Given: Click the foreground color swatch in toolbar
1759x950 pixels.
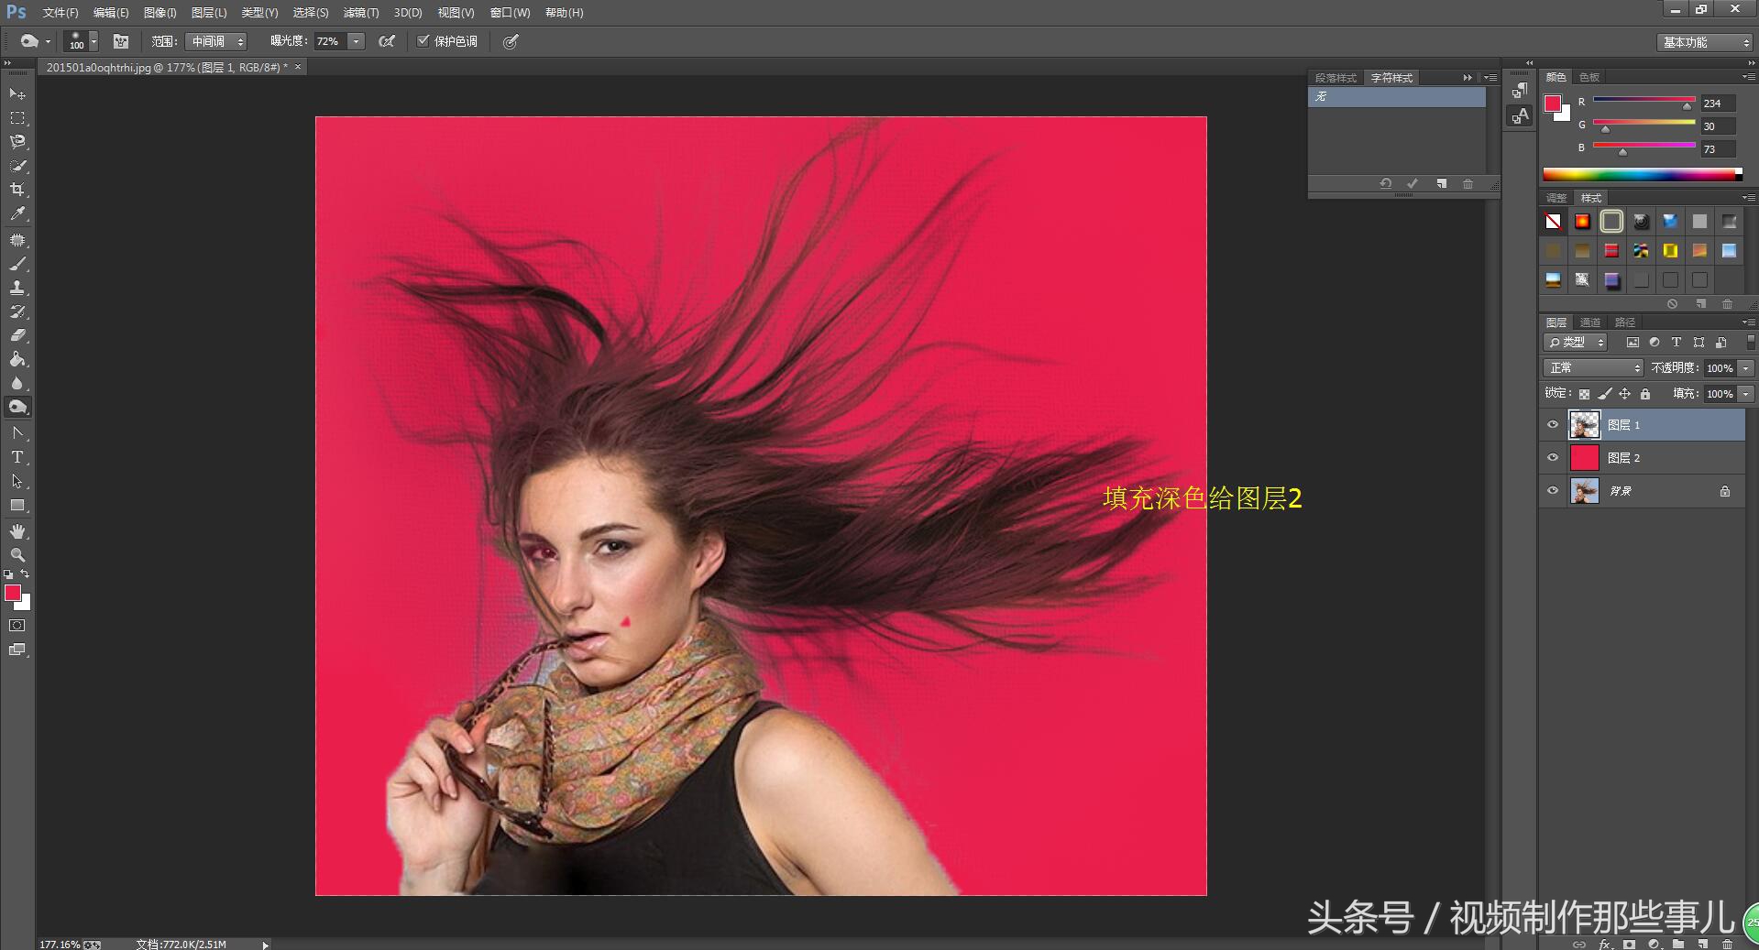Looking at the screenshot, I should coord(13,594).
